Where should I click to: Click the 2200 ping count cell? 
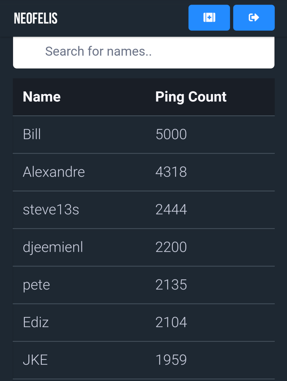pyautogui.click(x=171, y=247)
